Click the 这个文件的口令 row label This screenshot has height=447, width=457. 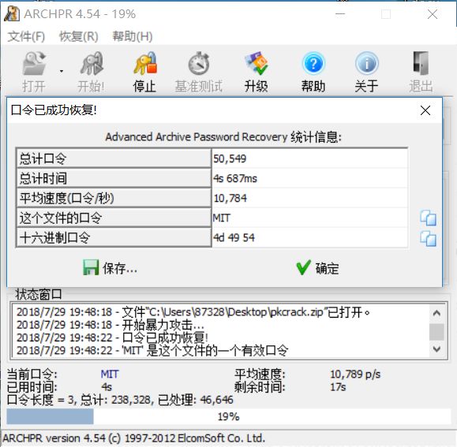[114, 218]
